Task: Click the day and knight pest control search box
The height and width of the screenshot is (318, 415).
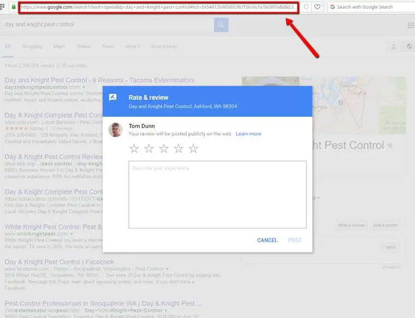Action: (x=106, y=25)
